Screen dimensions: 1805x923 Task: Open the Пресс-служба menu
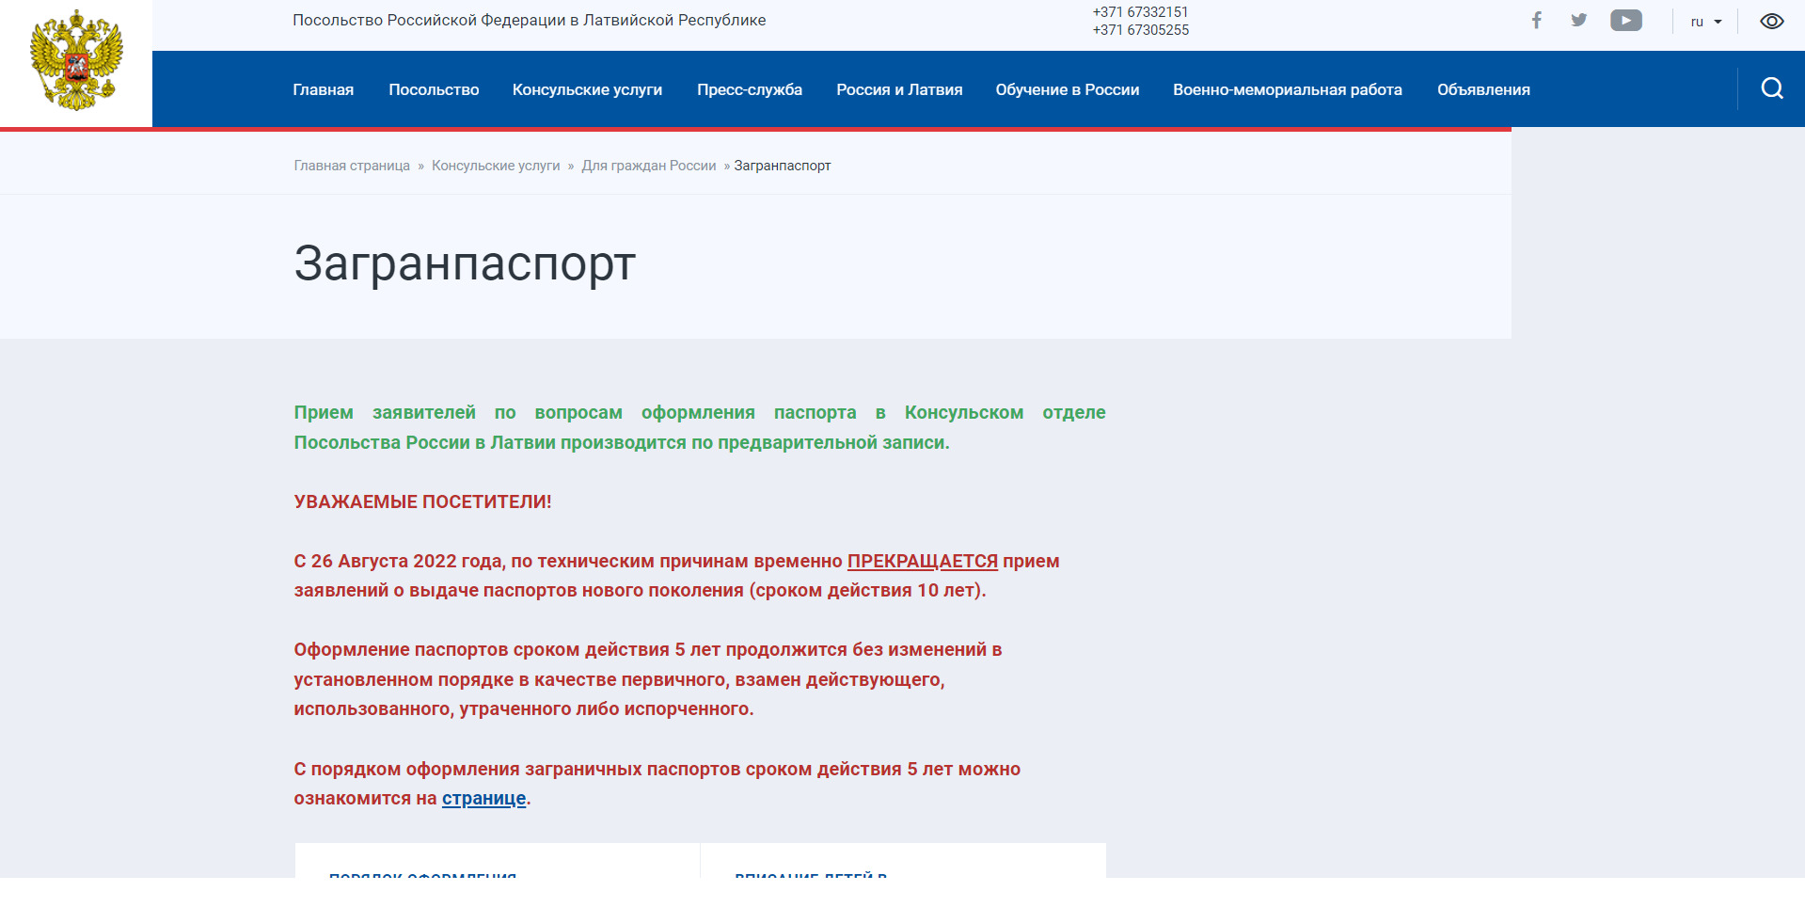[749, 89]
